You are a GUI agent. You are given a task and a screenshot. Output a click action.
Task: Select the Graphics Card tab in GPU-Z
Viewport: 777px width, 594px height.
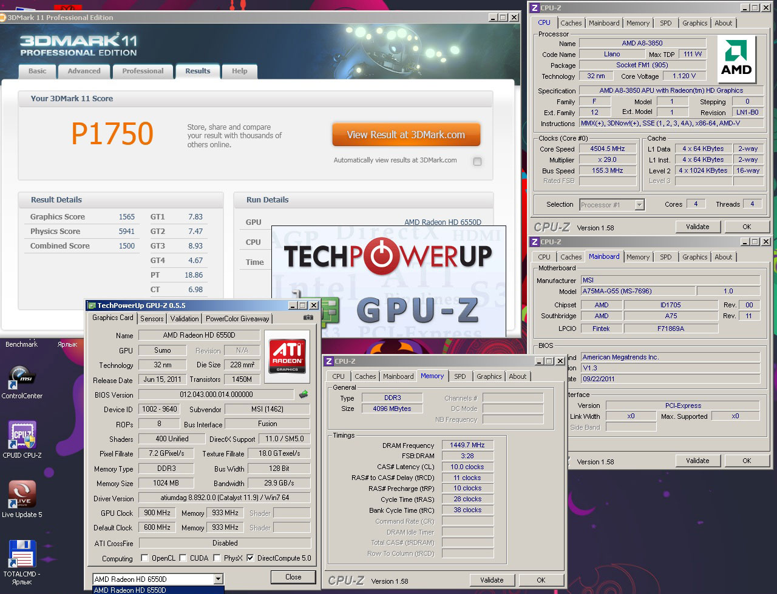pyautogui.click(x=113, y=318)
